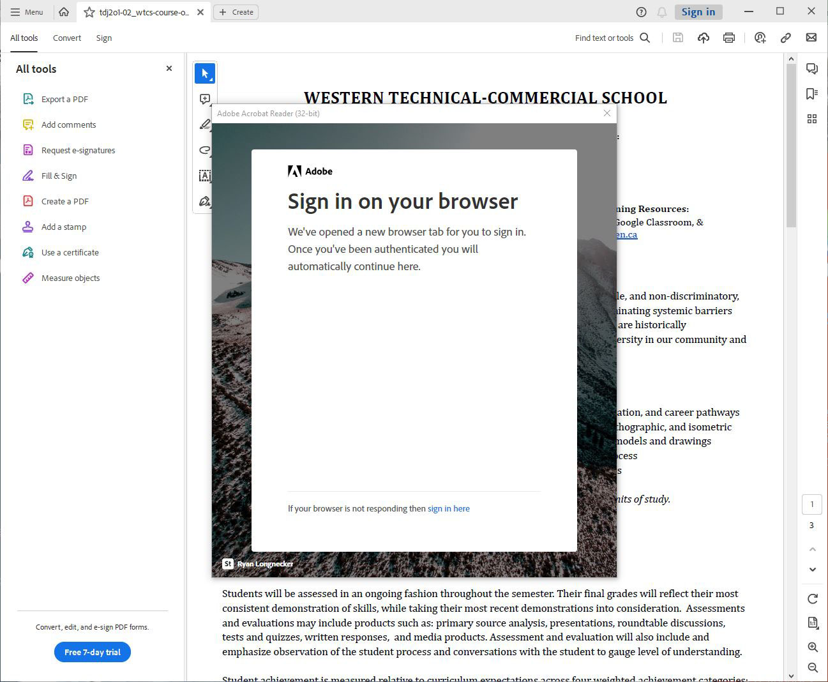The width and height of the screenshot is (828, 682).
Task: Star the tdj2o1-02 document tab
Action: [x=89, y=12]
